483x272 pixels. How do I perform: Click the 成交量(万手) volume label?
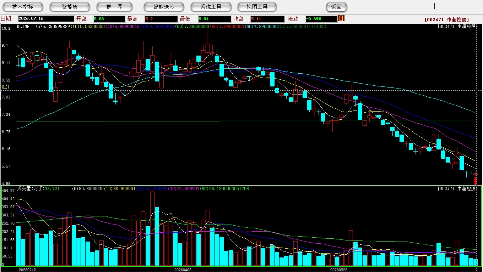click(30, 189)
